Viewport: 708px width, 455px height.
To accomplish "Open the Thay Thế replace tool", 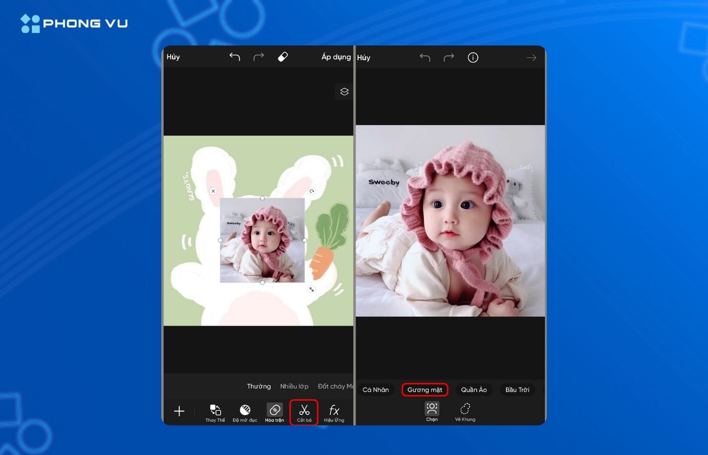I will pos(215,413).
